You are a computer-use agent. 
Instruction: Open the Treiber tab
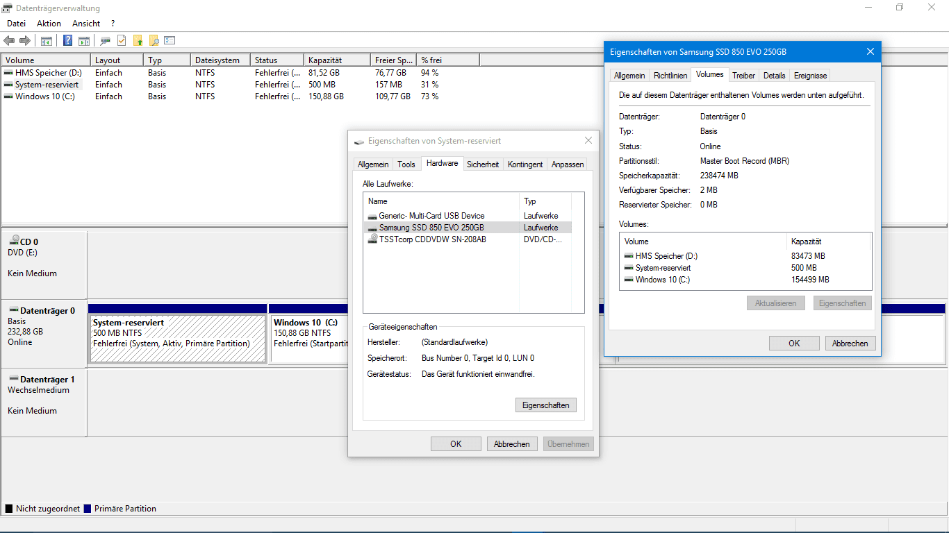(743, 76)
